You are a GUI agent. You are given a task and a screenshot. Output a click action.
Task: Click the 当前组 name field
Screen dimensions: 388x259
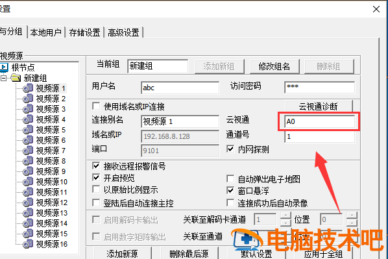(158, 66)
